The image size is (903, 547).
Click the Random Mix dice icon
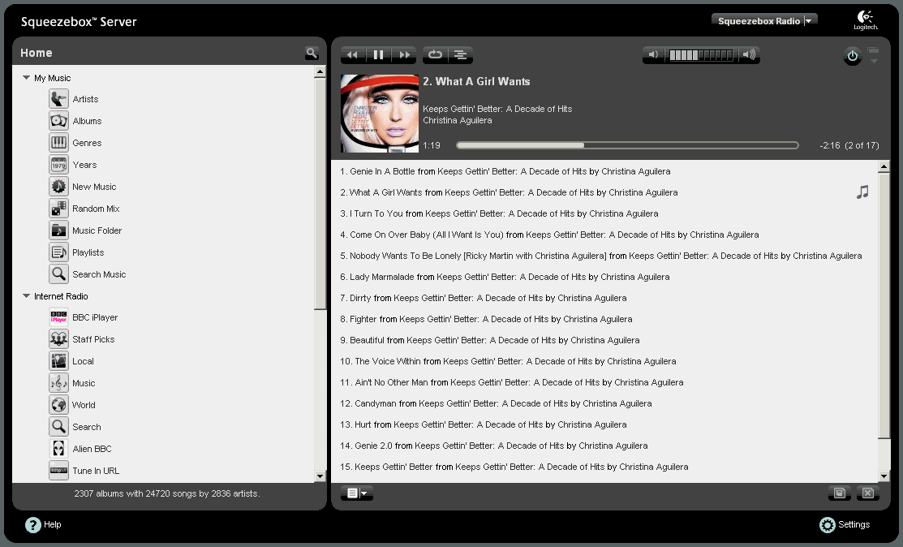(x=58, y=209)
